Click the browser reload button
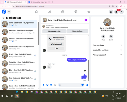 (x=9, y=6)
